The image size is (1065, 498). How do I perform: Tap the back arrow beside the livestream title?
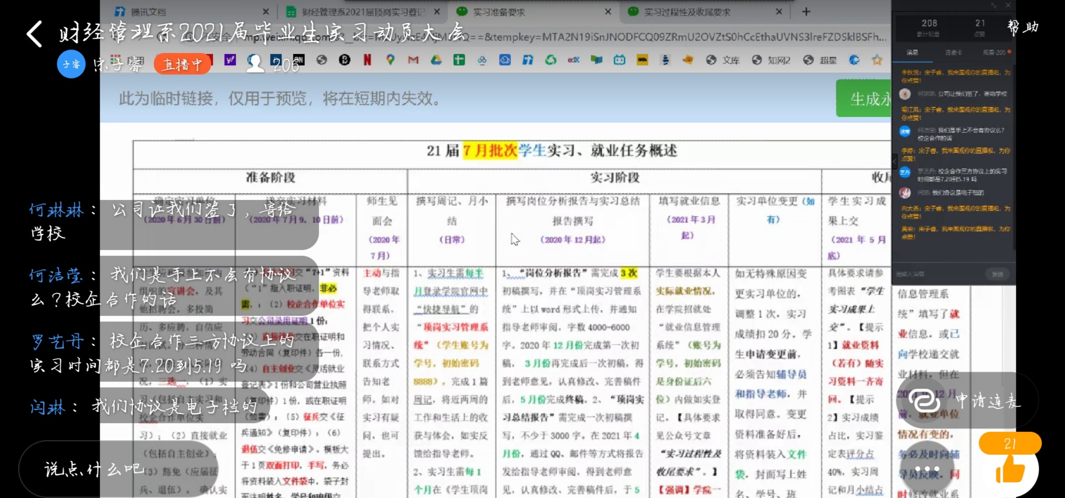pos(35,34)
